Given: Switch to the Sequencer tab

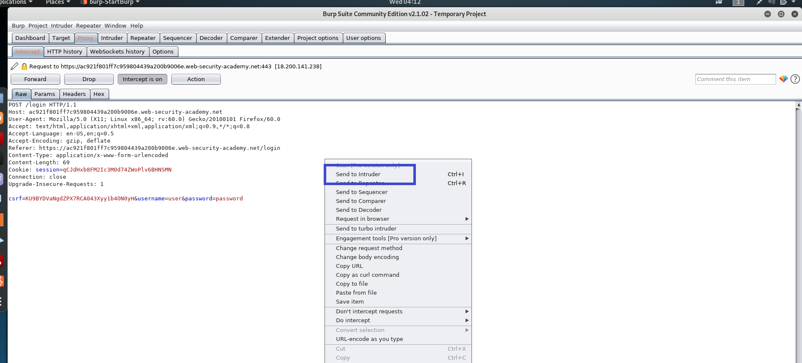Looking at the screenshot, I should click(x=178, y=38).
